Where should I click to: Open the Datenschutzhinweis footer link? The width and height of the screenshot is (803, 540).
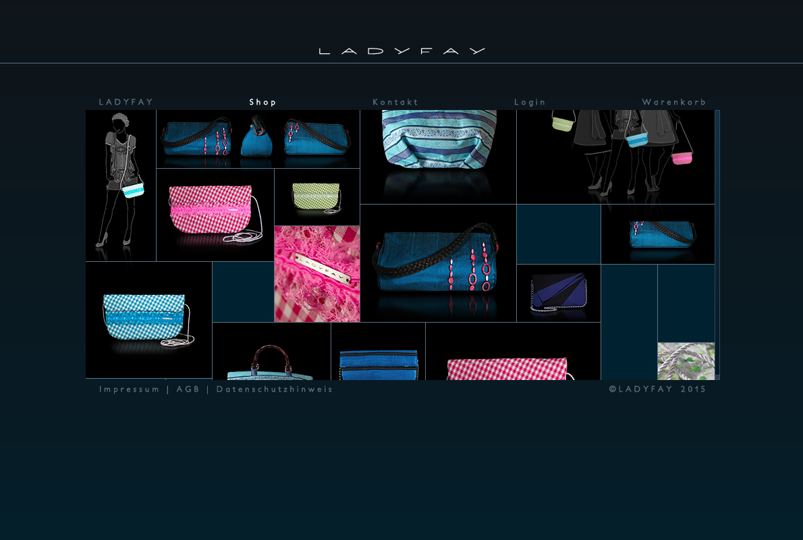click(275, 389)
